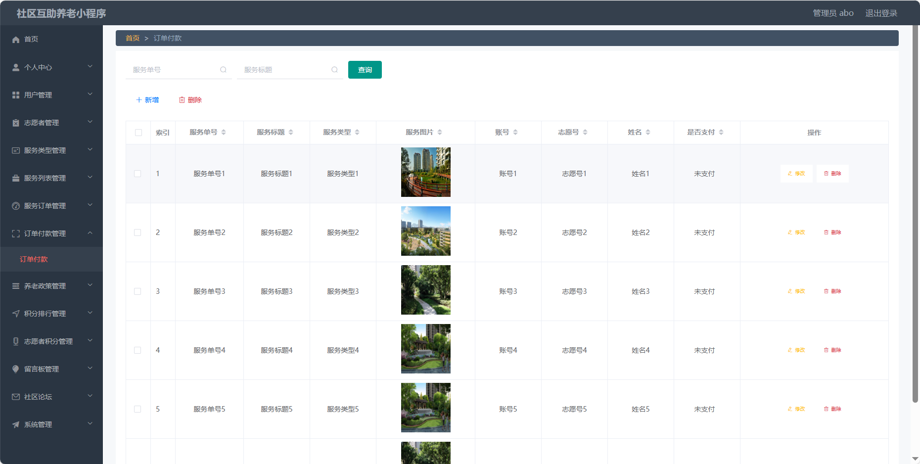The width and height of the screenshot is (920, 464).
Task: Click the envelope icon beside 社区论坛
Action: tap(16, 397)
